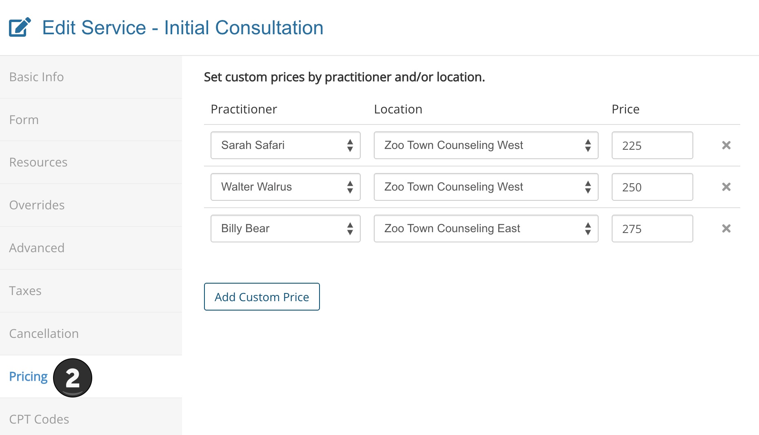Screen dimensions: 759x435
Task: Remove Billy Bear custom price row
Action: [x=726, y=229]
